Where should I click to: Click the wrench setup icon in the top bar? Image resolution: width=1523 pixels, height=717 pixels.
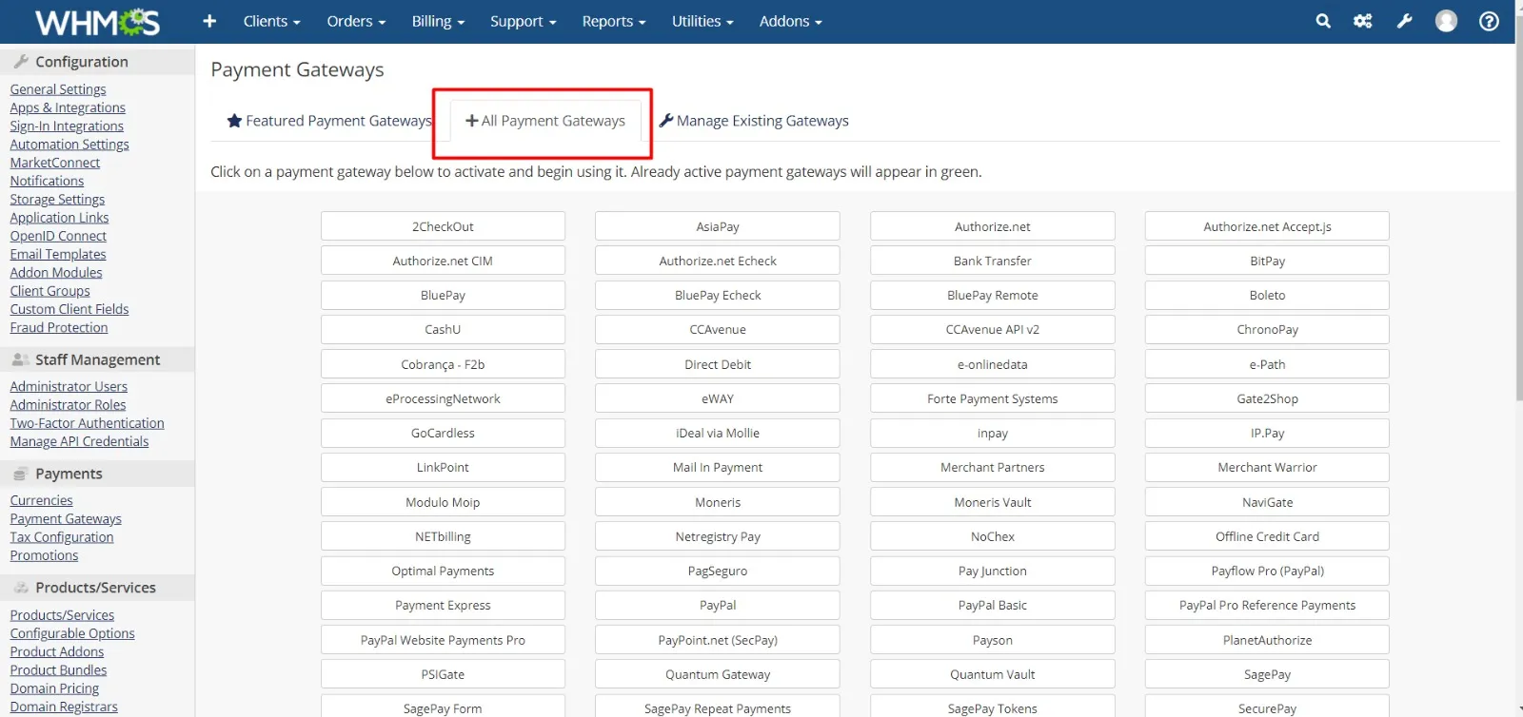coord(1404,21)
